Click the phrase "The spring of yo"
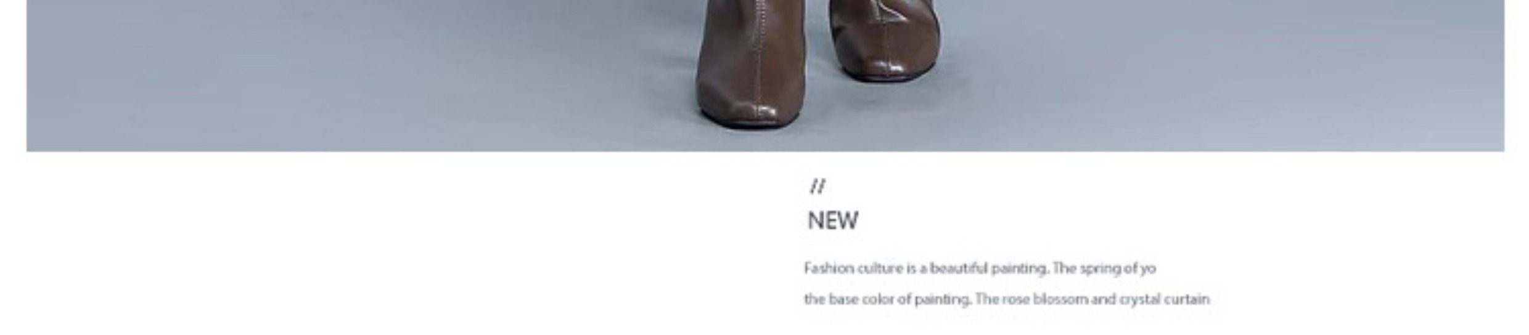Screen dimensions: 1529x335 point(1104,269)
